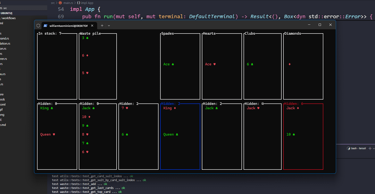375x194 pixels.
Task: Select the 6 of diamonds in the waste pile
Action: click(85, 55)
